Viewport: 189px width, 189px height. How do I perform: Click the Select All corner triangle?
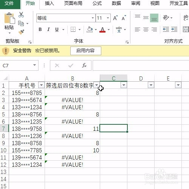(x=5, y=79)
